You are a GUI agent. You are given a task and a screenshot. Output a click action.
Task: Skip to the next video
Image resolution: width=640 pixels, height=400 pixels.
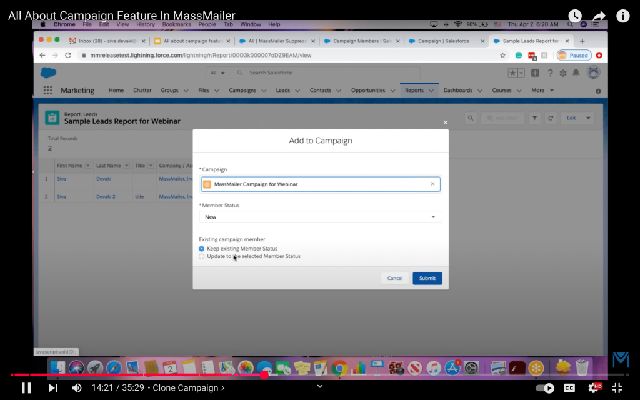point(53,388)
